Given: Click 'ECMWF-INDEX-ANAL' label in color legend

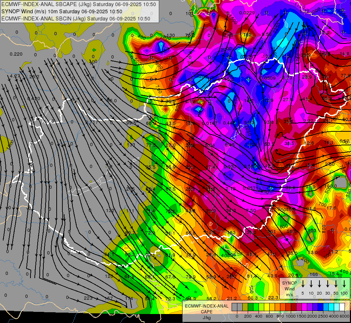Looking at the screenshot, I should 207,306.
